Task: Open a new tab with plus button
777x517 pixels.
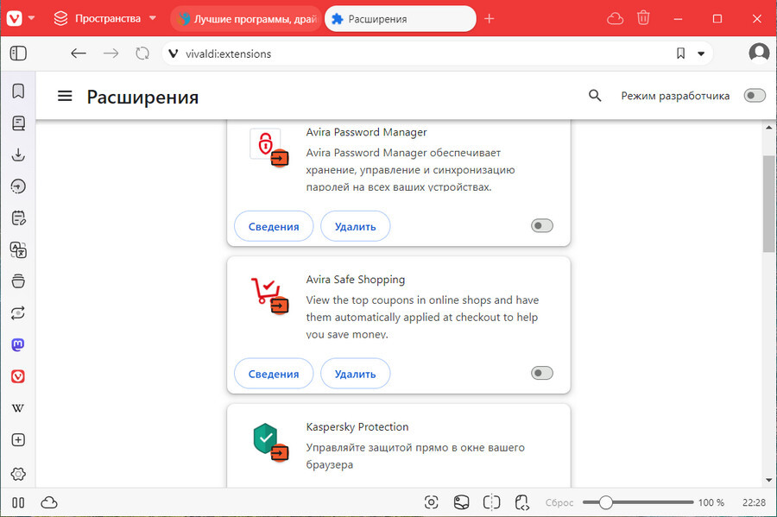Action: coord(490,19)
